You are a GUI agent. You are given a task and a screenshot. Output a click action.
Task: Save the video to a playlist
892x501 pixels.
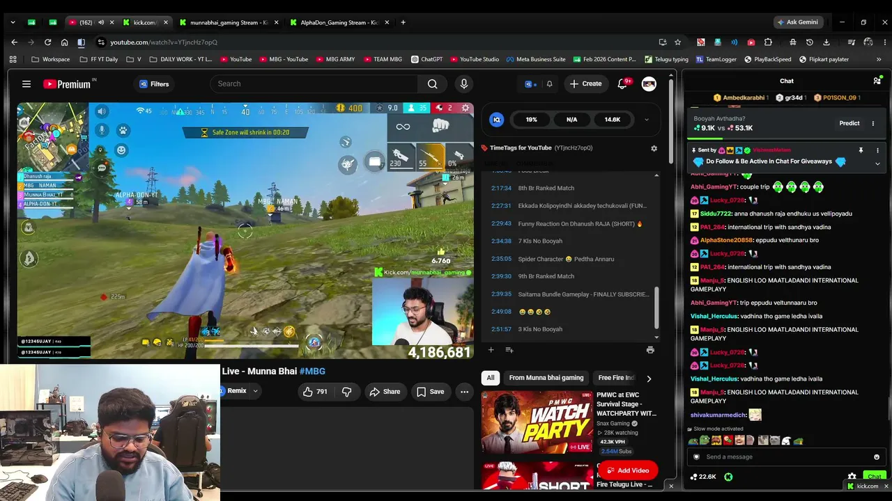430,392
